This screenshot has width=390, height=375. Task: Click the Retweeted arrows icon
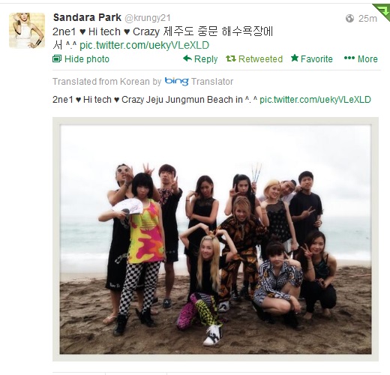click(x=231, y=58)
